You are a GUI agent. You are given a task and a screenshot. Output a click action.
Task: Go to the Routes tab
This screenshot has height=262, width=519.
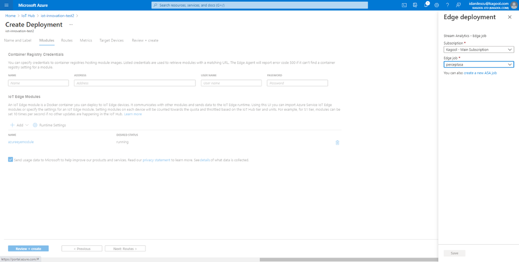[67, 41]
